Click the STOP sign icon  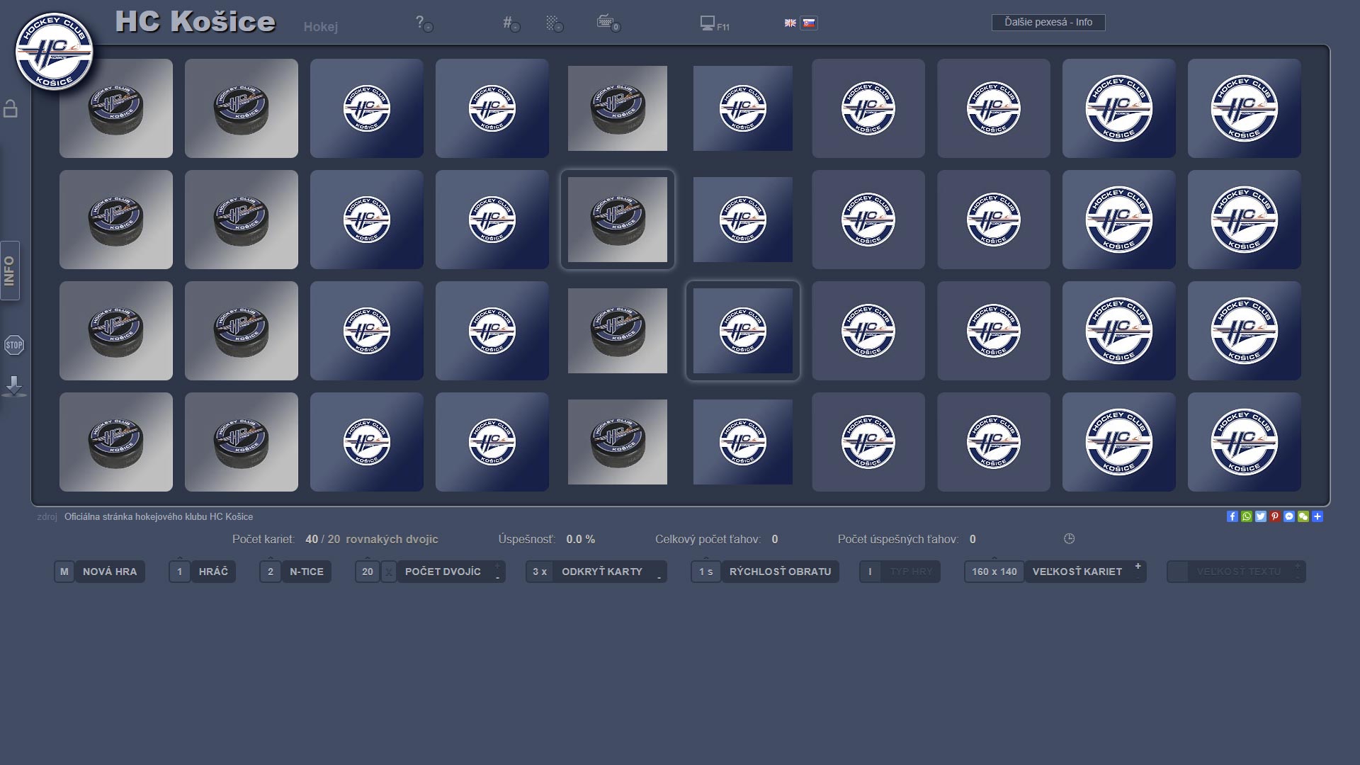(14, 345)
